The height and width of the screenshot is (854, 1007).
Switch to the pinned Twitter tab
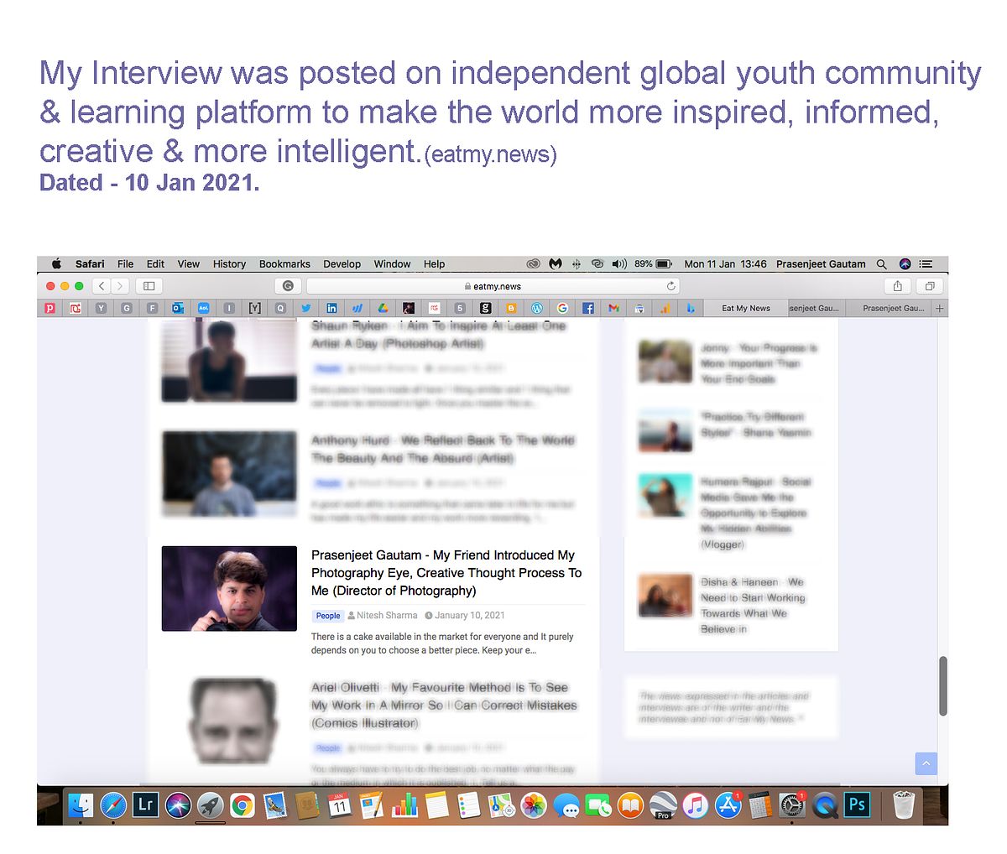coord(306,309)
